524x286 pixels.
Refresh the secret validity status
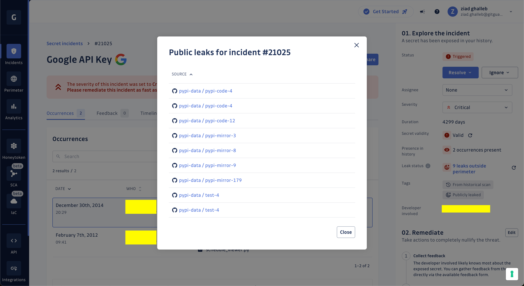point(470,135)
